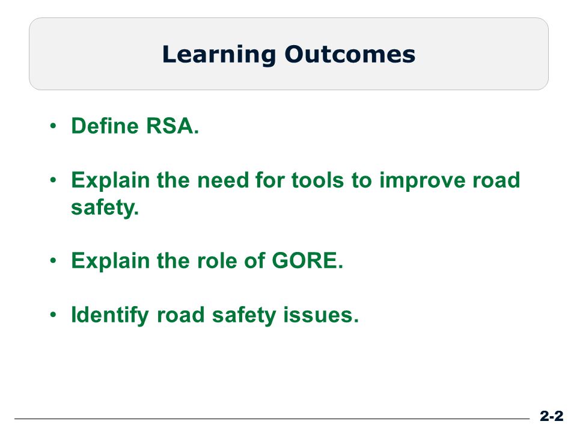Click bullet marker before Identify road safety
Image resolution: width=577 pixels, height=433 pixels.
pos(53,315)
